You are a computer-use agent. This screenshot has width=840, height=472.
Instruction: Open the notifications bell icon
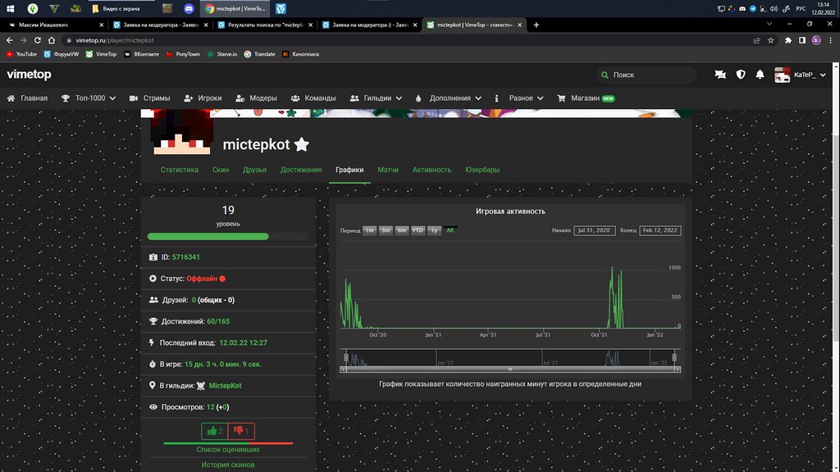click(x=760, y=75)
